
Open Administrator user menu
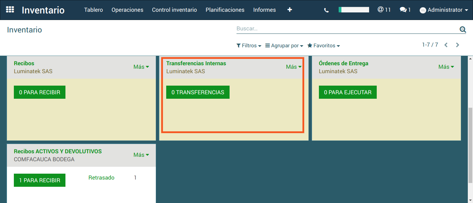coord(444,10)
